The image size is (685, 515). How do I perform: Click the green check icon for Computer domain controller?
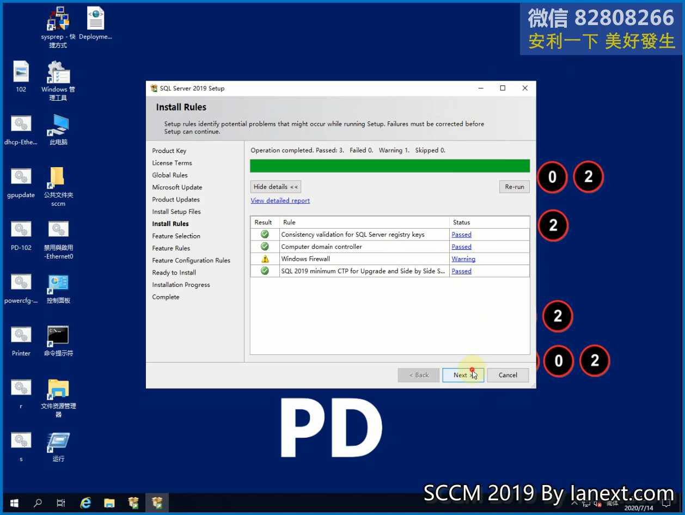click(x=265, y=247)
